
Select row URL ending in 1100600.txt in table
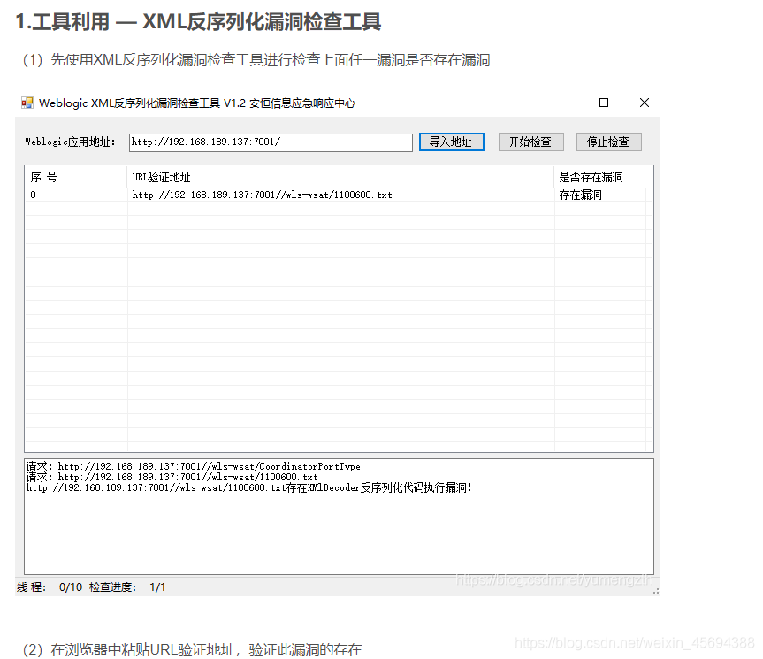click(x=263, y=195)
